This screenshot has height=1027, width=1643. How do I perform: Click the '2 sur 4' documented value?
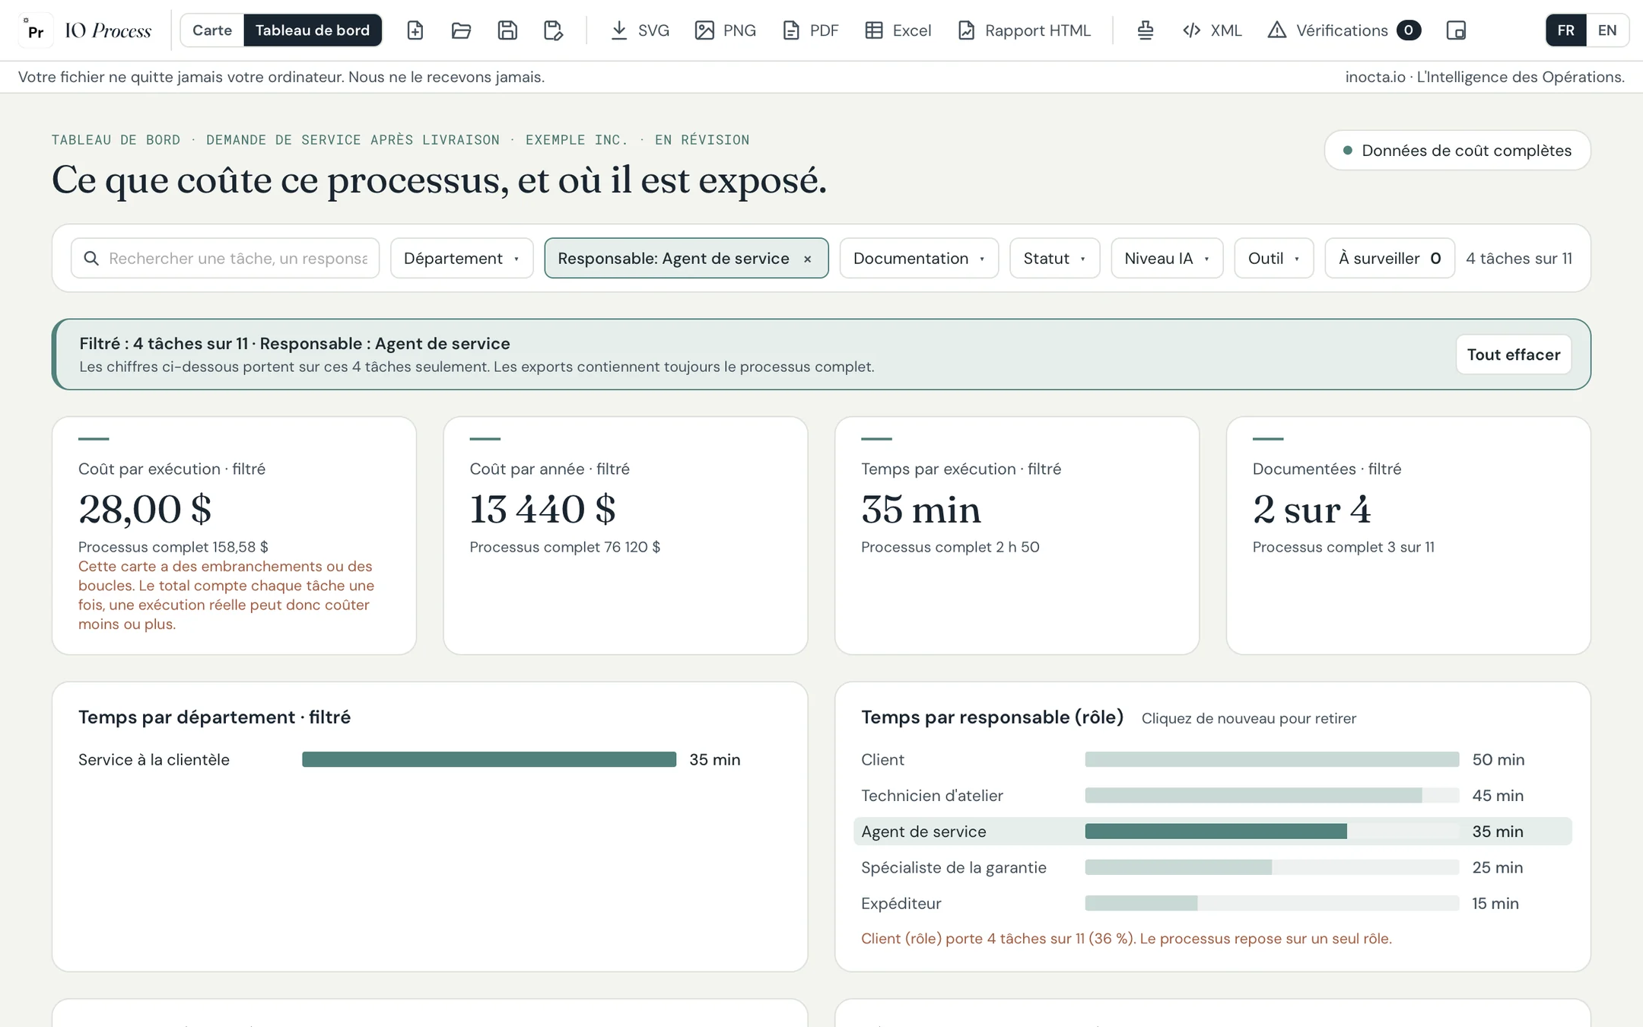[x=1311, y=509]
